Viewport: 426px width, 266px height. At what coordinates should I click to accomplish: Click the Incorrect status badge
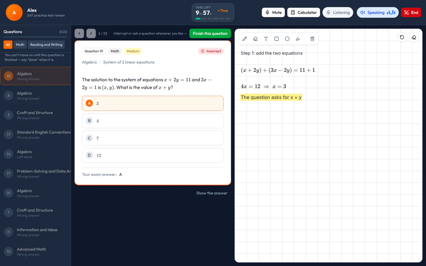tap(211, 51)
